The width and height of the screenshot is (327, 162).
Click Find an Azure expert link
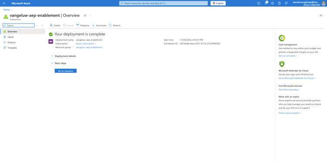[x=290, y=113]
